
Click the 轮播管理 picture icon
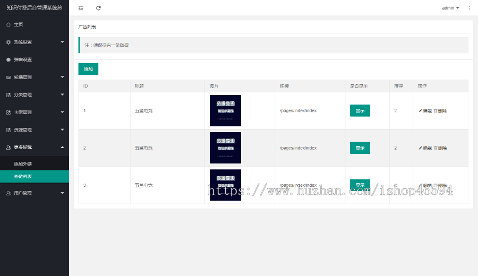8,77
